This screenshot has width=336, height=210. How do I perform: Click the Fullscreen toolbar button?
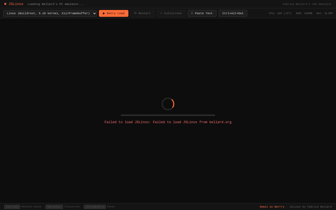(x=171, y=13)
